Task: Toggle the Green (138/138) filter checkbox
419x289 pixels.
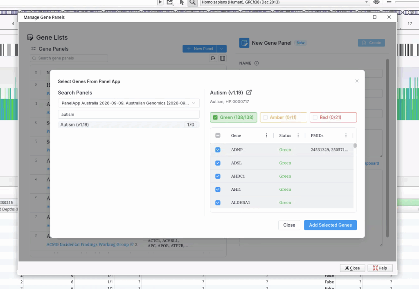Action: click(x=215, y=117)
